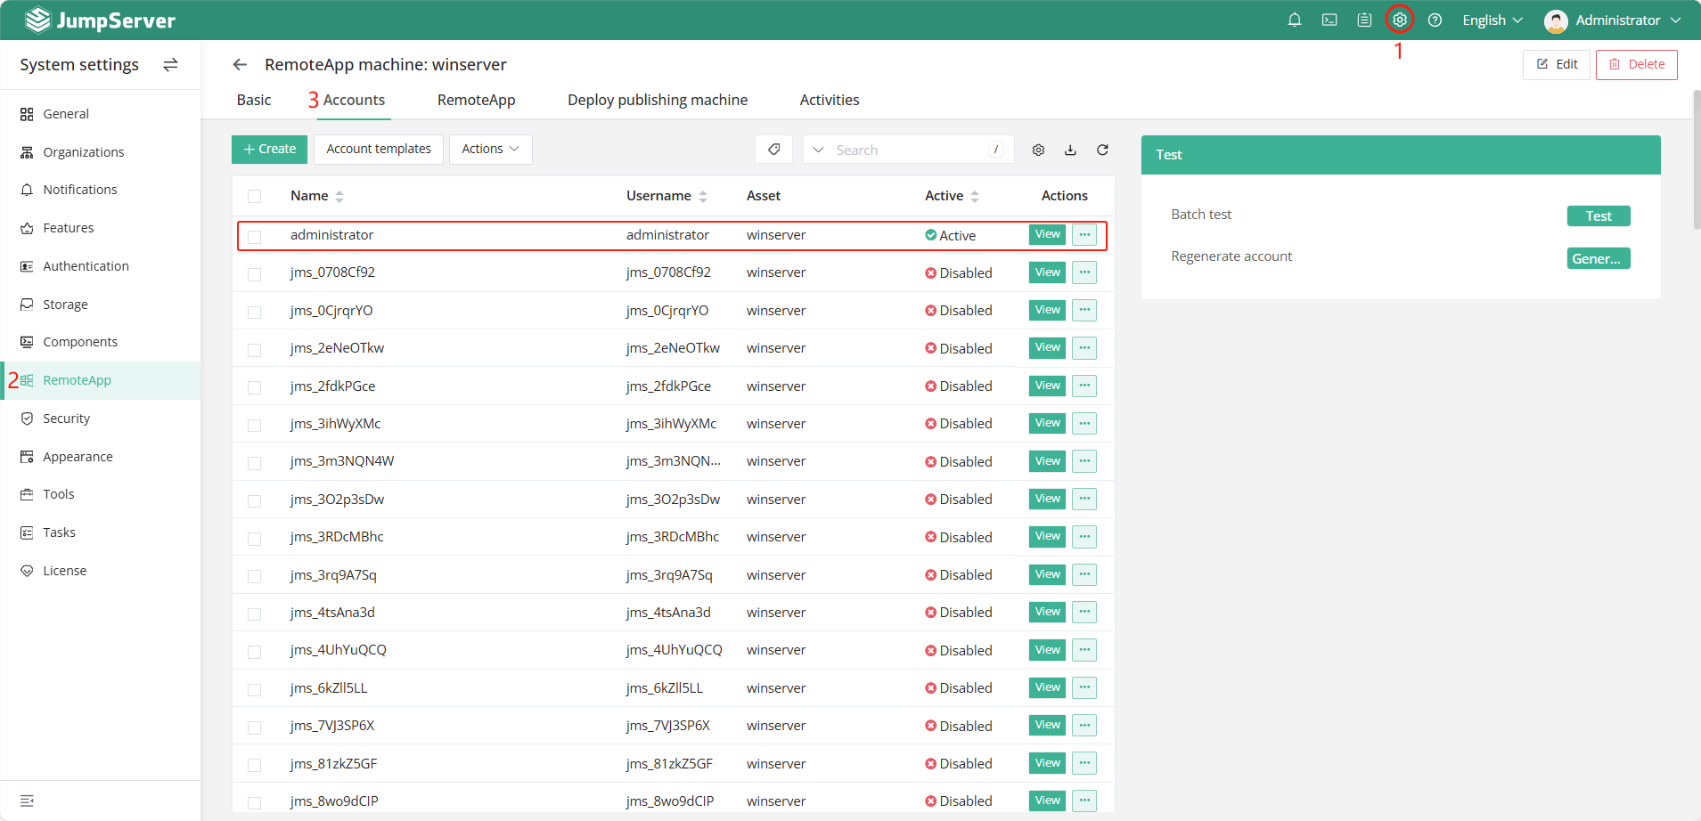This screenshot has height=821, width=1701.
Task: Open the notifications bell icon
Action: 1295,20
